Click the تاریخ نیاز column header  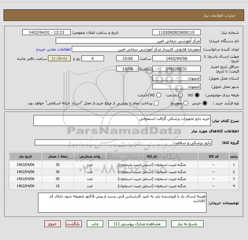click(25, 156)
